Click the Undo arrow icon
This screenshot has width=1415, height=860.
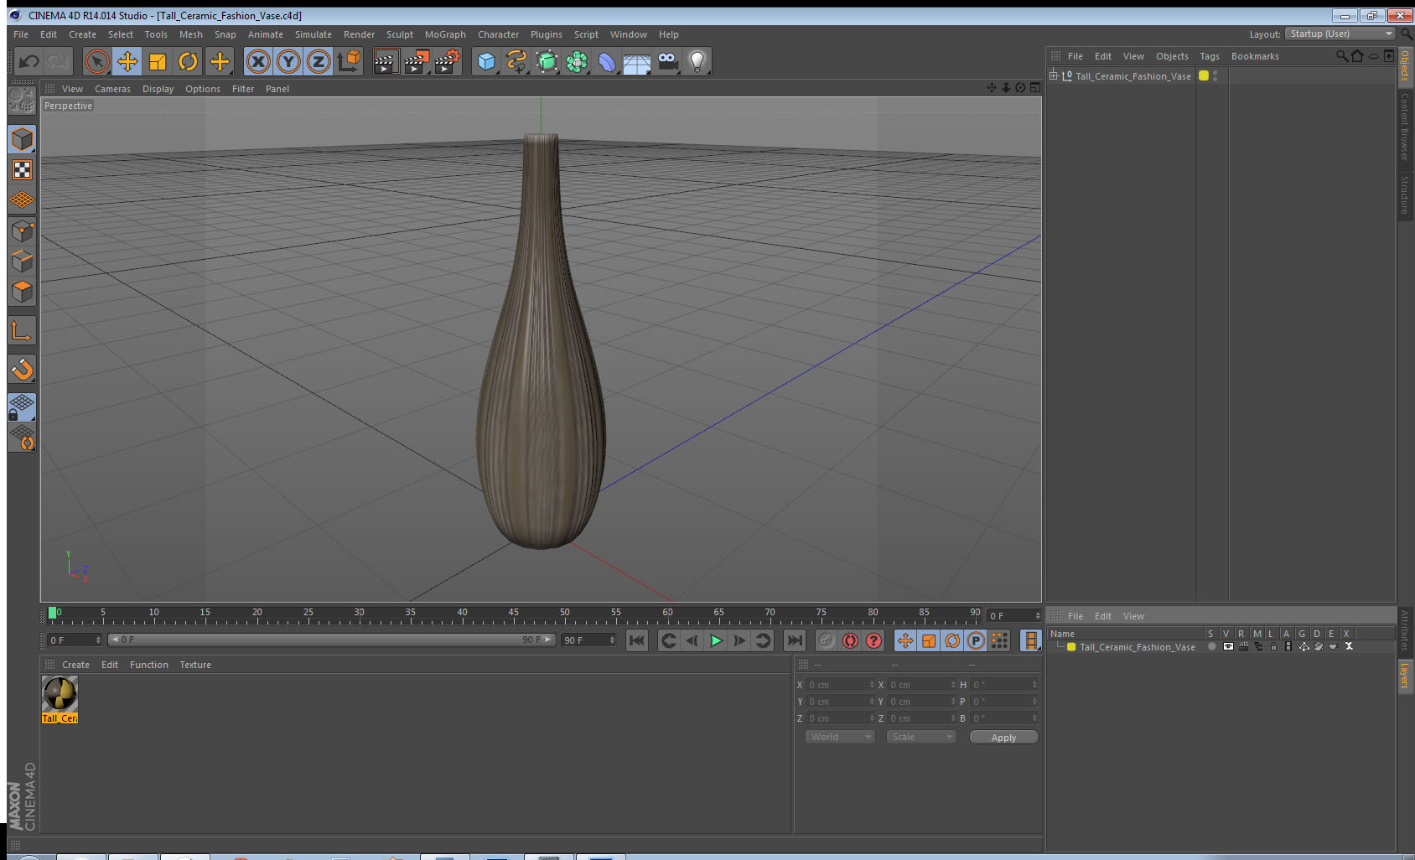tap(29, 61)
